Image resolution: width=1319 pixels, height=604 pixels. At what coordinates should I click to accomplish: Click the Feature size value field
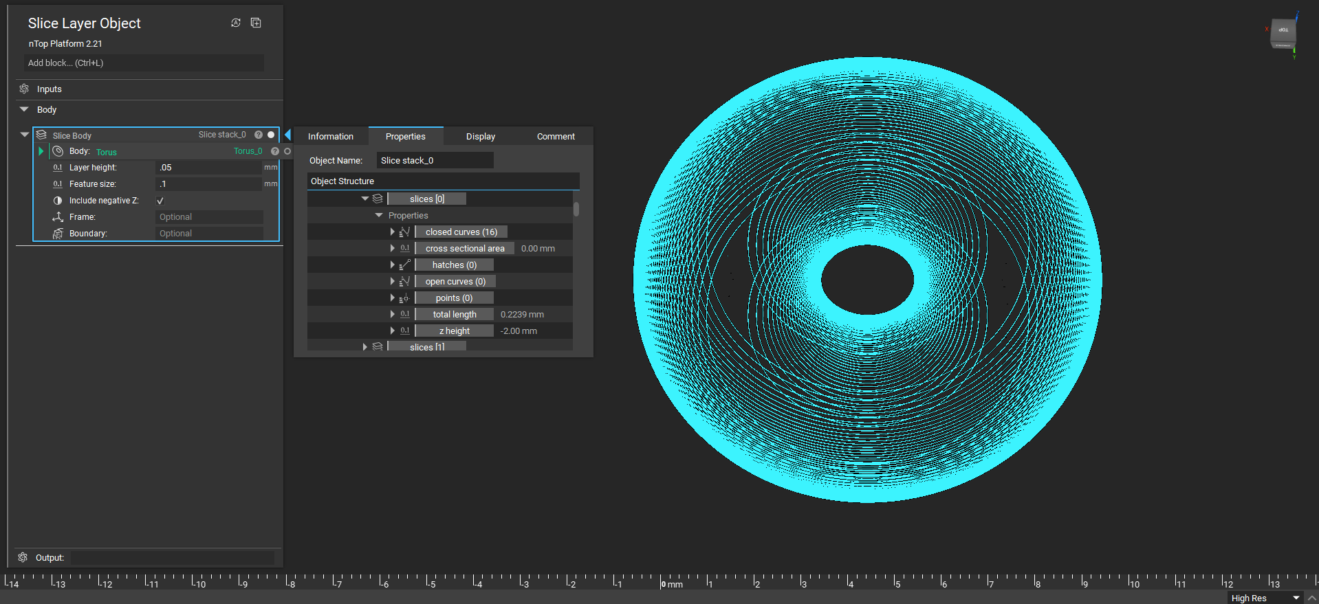tap(210, 184)
